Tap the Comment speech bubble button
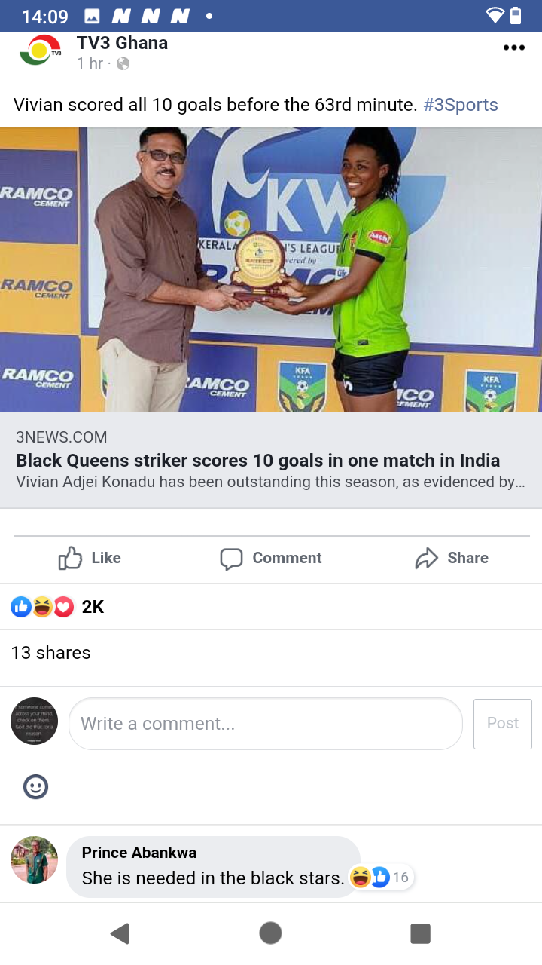The width and height of the screenshot is (542, 965). [x=271, y=558]
